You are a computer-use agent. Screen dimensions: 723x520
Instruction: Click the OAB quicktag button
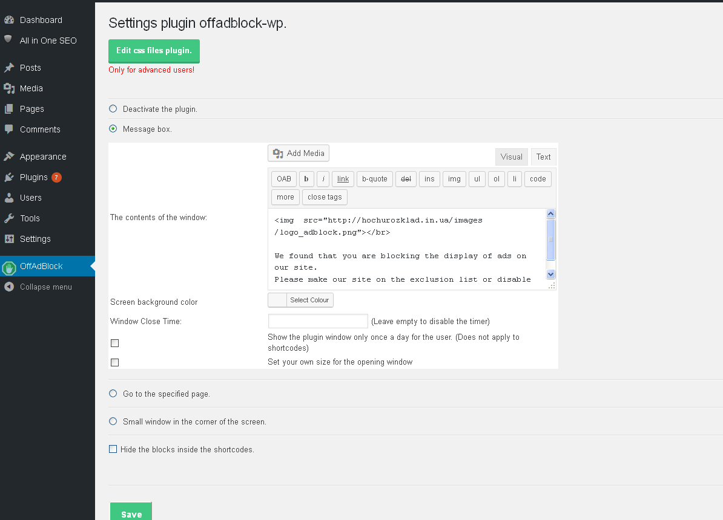coord(284,179)
